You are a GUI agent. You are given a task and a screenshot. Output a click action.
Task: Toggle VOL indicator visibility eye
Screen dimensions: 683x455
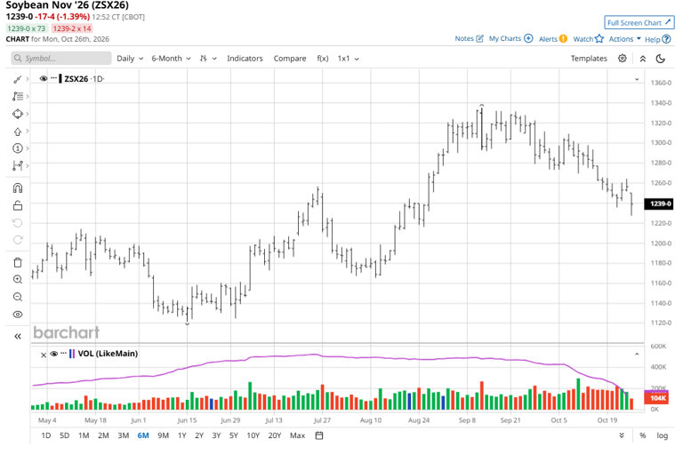54,354
